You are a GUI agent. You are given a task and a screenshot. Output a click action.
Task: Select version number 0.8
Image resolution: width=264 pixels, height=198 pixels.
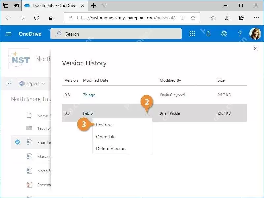67,95
